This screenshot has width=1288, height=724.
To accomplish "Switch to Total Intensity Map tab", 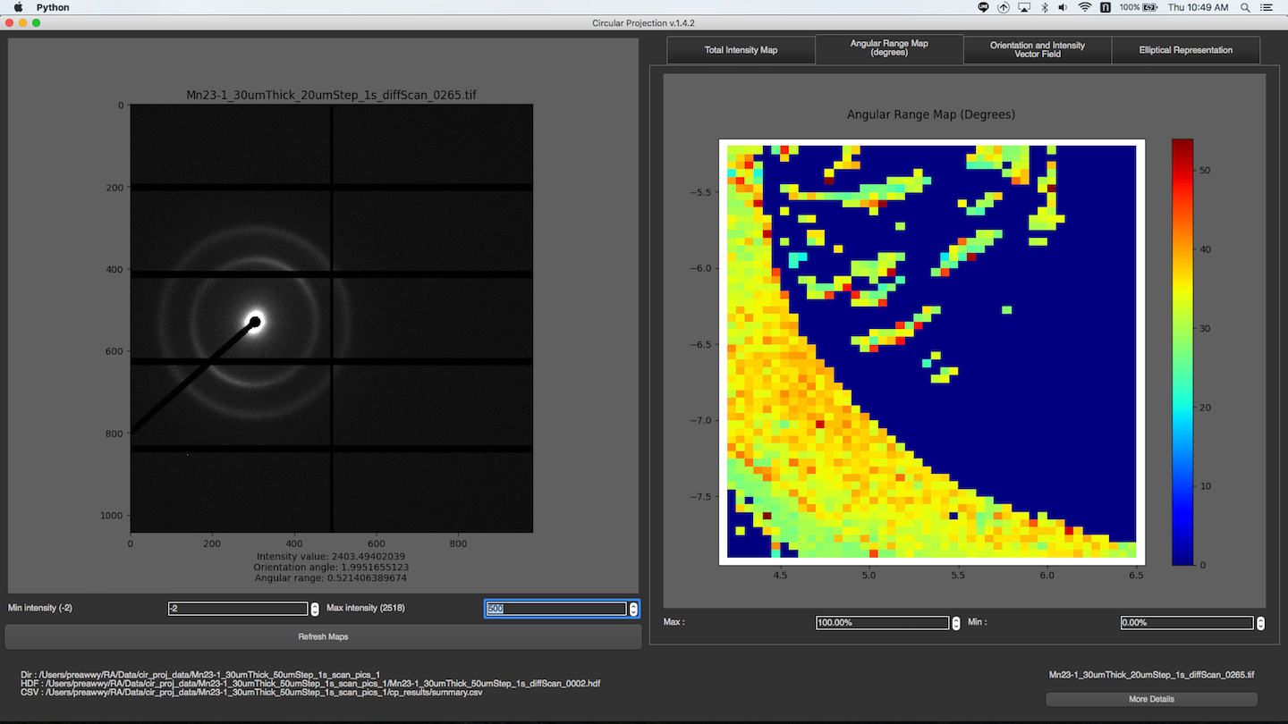I will point(741,50).
